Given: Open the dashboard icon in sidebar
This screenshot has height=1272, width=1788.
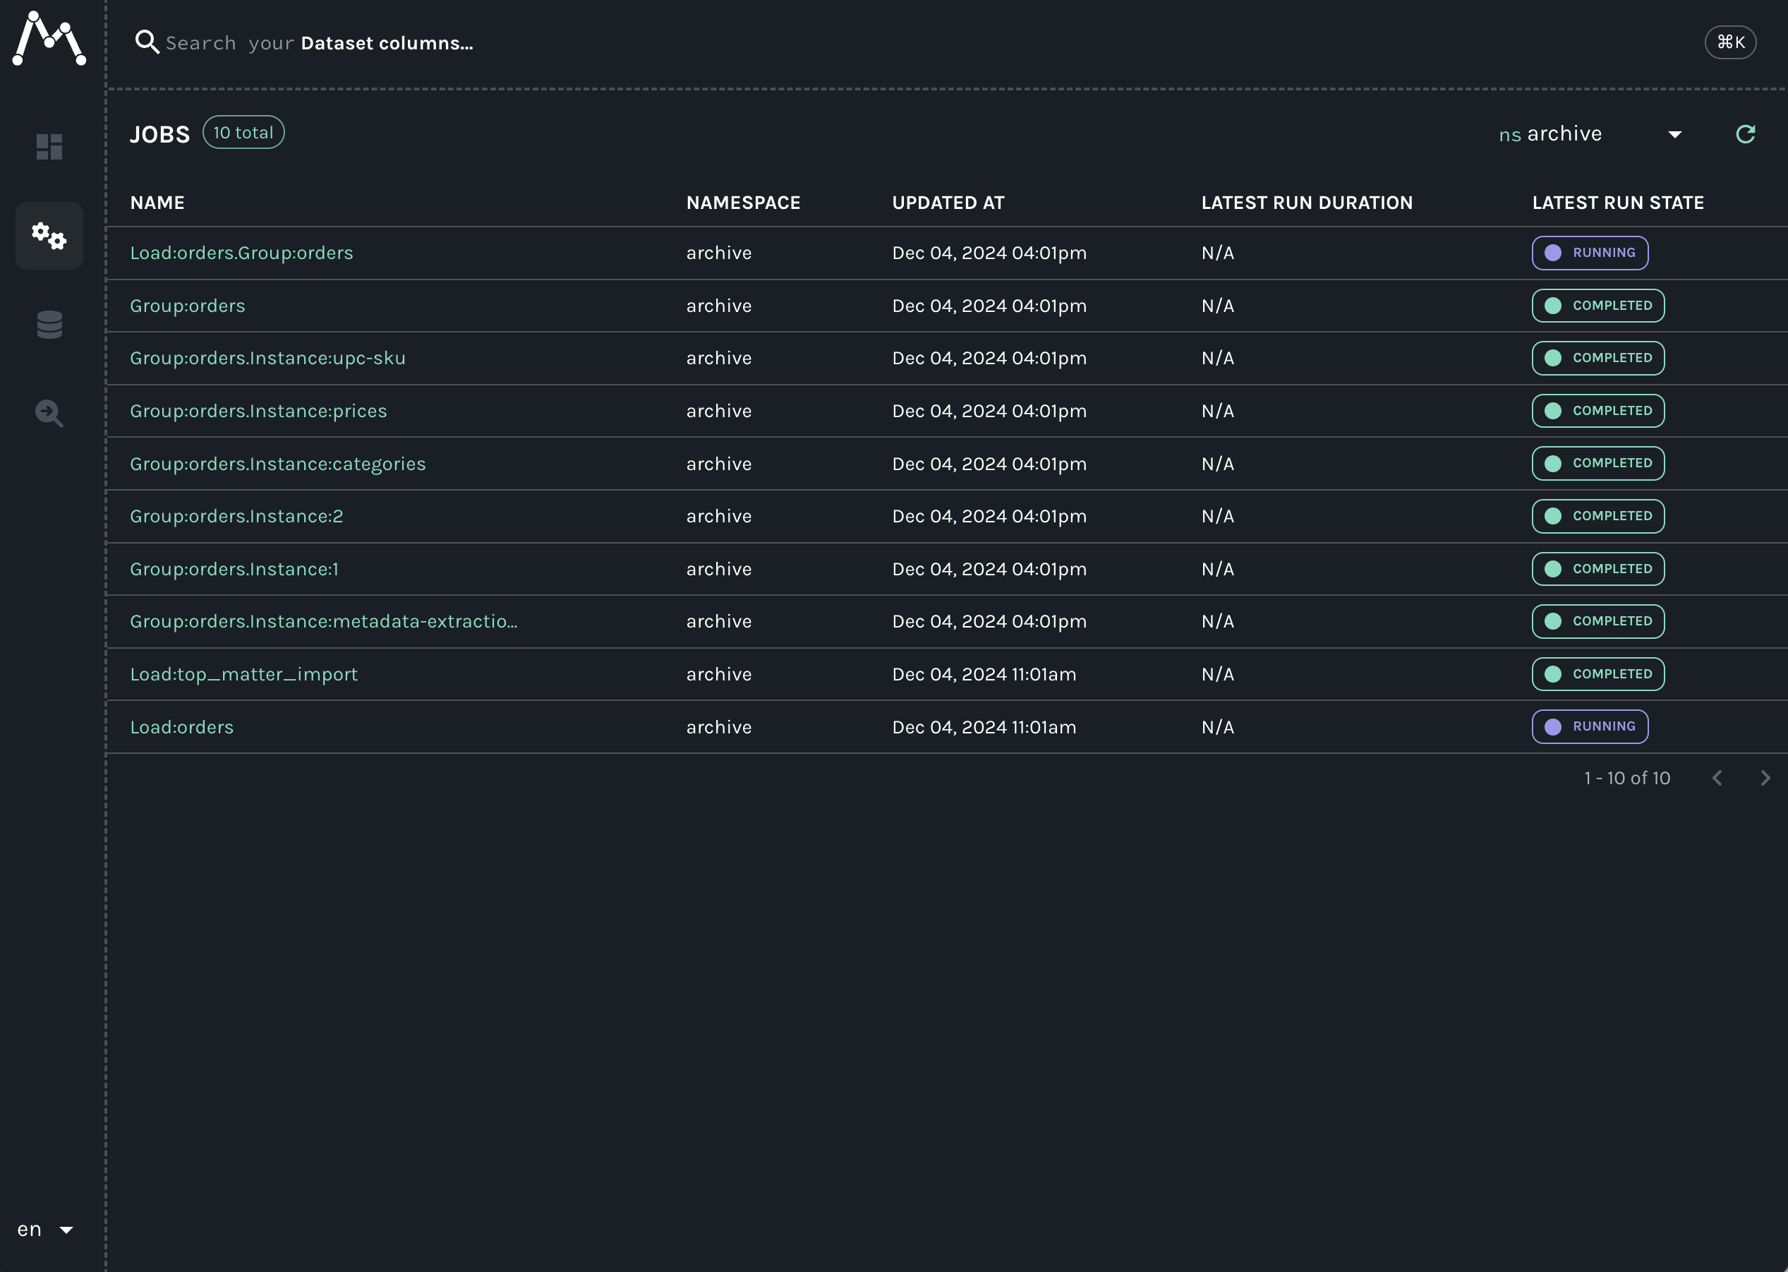Looking at the screenshot, I should pos(49,146).
